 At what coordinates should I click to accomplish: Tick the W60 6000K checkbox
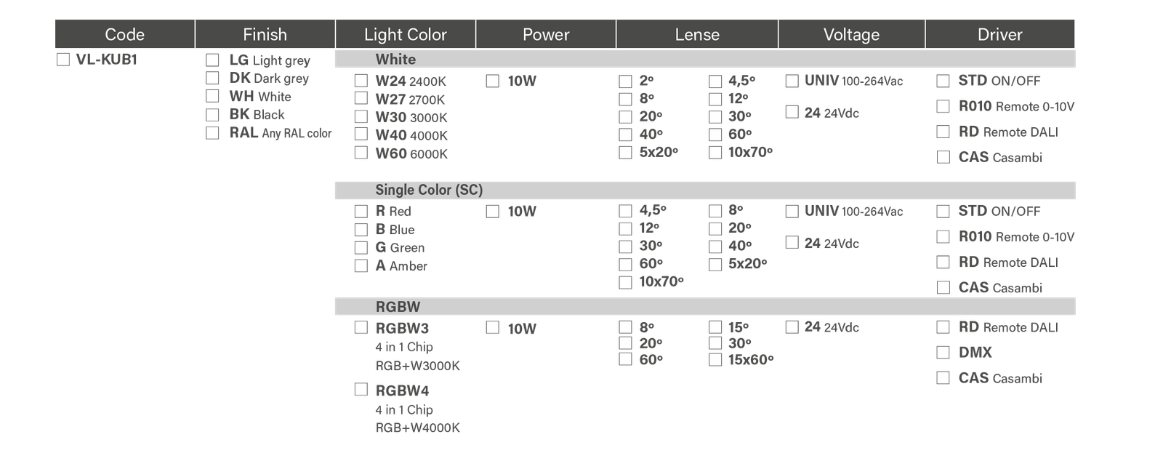[361, 153]
